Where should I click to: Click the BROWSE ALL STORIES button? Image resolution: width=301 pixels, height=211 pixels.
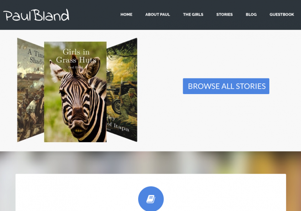pos(226,86)
